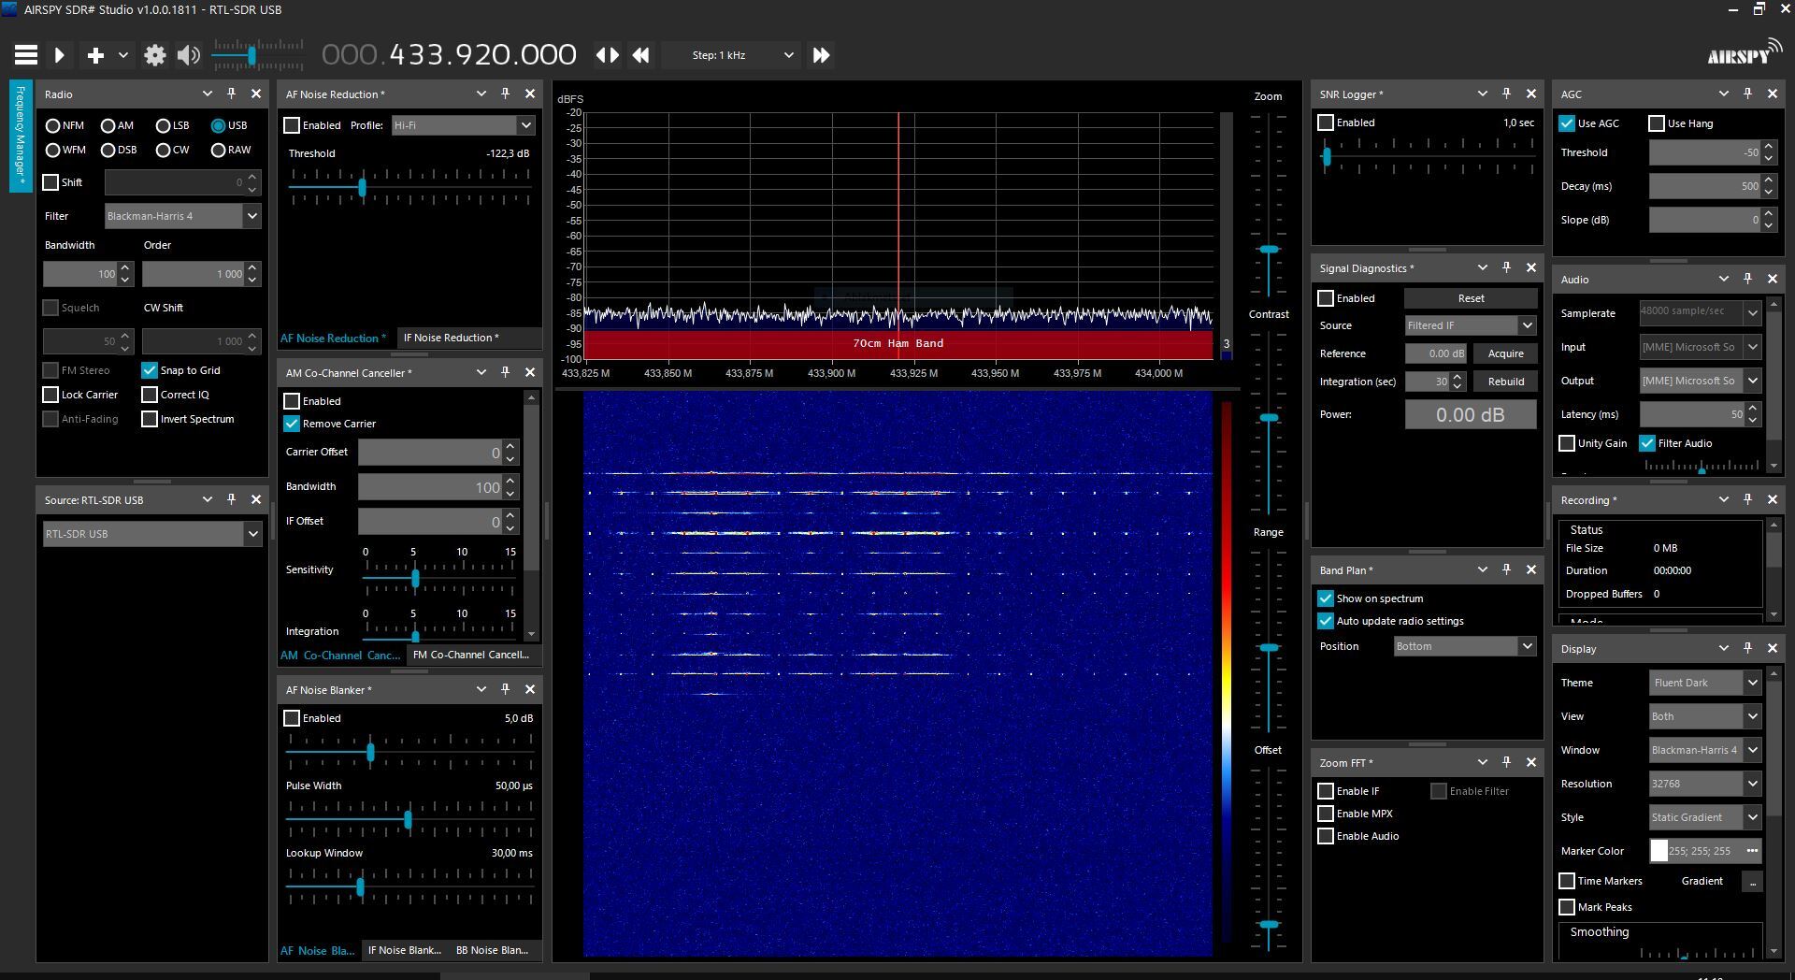Mute audio with the speaker icon

pyautogui.click(x=189, y=55)
